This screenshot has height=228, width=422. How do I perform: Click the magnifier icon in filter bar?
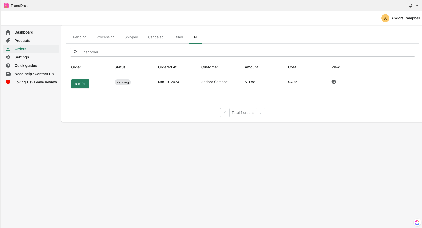tap(75, 52)
